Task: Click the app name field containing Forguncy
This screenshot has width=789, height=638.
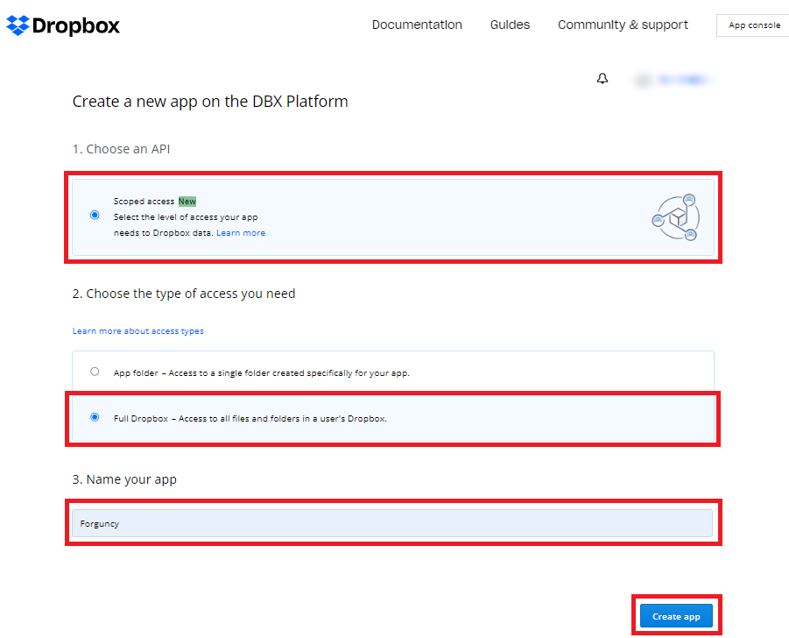Action: pyautogui.click(x=392, y=523)
